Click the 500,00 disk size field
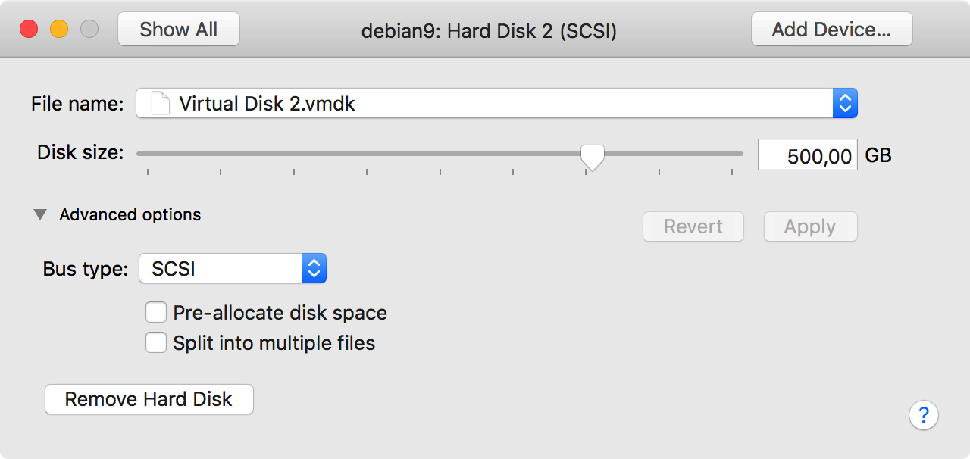This screenshot has height=459, width=970. (x=808, y=155)
